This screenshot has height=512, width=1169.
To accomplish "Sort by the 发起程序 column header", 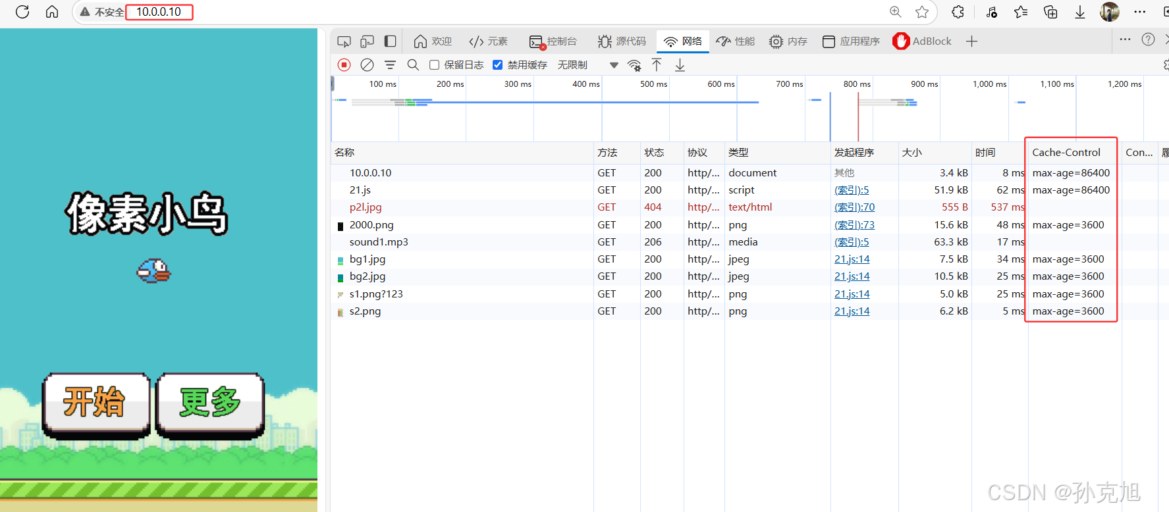I will (x=865, y=153).
